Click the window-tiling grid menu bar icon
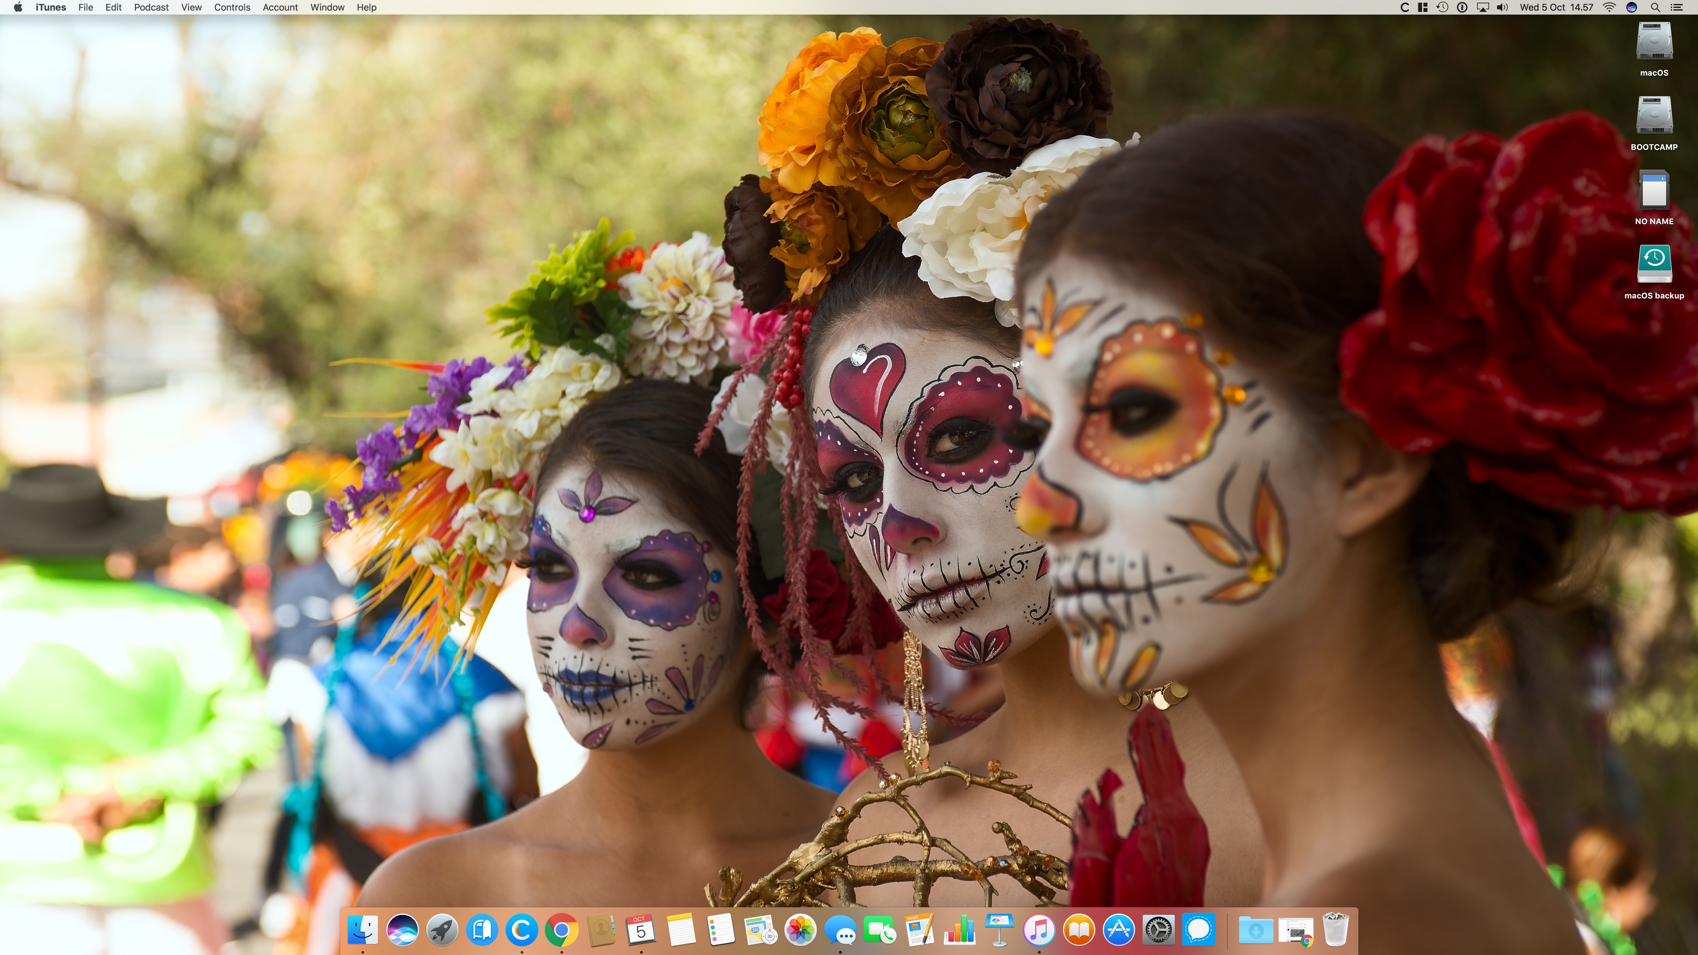This screenshot has width=1698, height=955. pyautogui.click(x=1422, y=7)
